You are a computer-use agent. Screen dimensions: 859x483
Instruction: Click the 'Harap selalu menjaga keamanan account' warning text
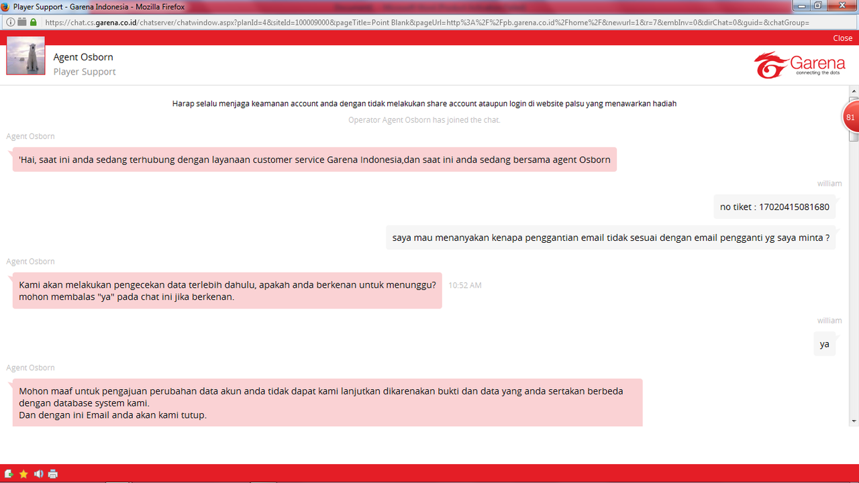pos(424,103)
